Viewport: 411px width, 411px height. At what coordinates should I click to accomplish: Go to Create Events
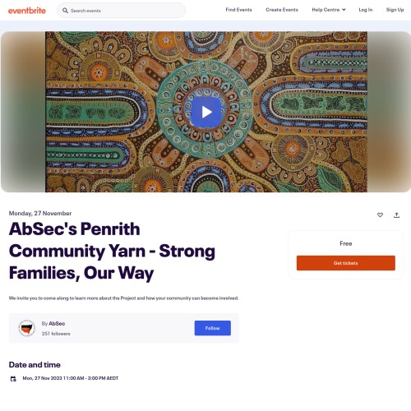(x=282, y=10)
